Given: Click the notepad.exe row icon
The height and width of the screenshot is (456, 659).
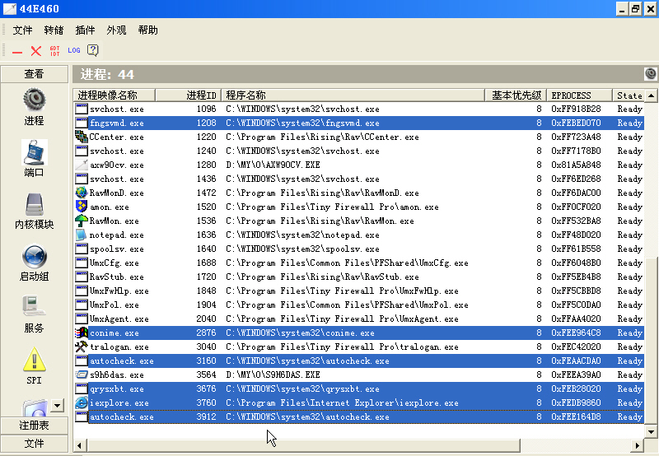Looking at the screenshot, I should pyautogui.click(x=81, y=235).
